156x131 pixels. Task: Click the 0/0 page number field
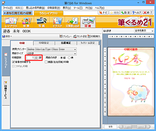[110, 127]
